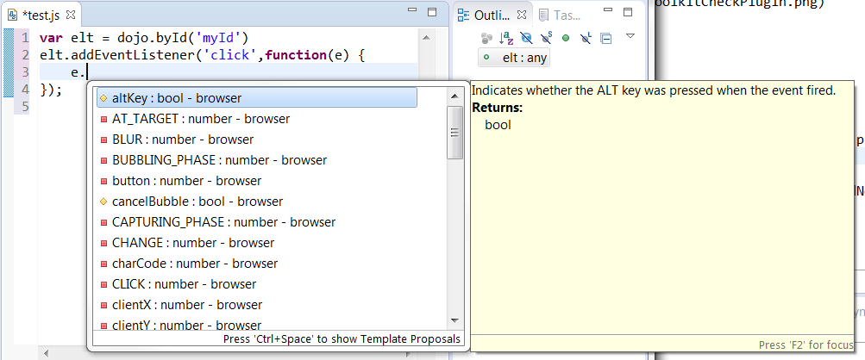Image resolution: width=865 pixels, height=360 pixels.
Task: Choose charCode : number proposal
Action: click(x=256, y=264)
